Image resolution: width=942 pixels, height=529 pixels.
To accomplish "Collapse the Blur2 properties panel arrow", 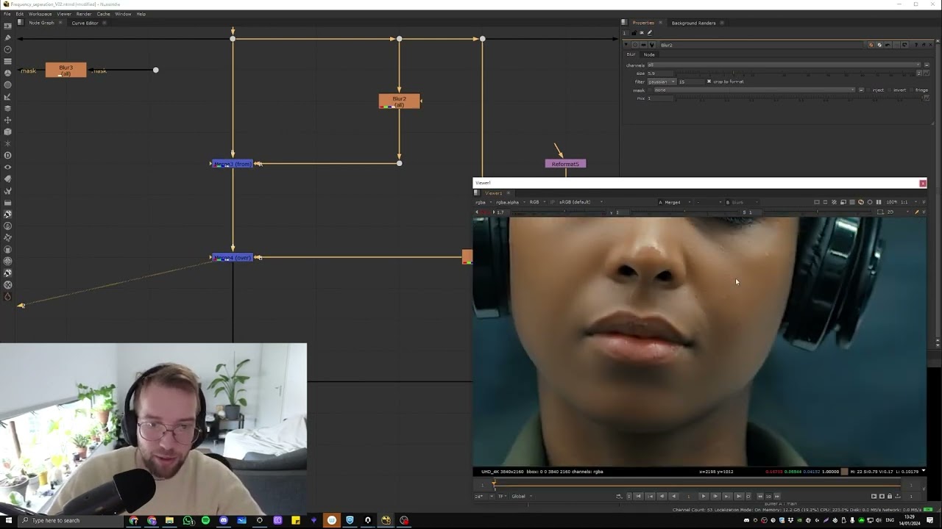I will 626,45.
